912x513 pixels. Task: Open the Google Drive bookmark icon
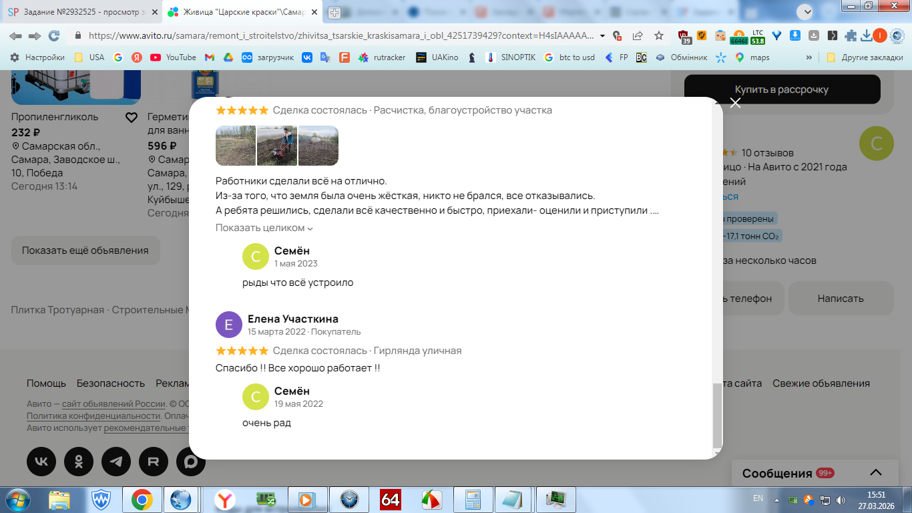pos(228,57)
